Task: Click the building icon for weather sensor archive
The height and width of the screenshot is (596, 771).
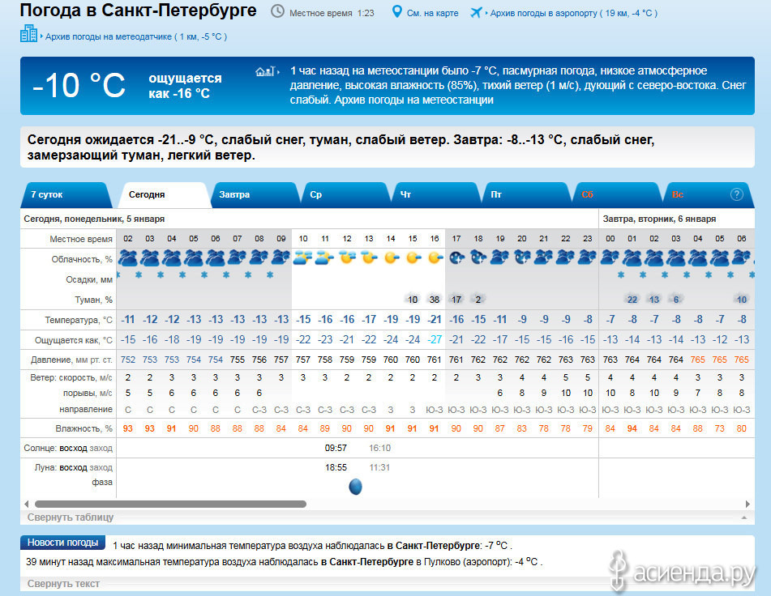Action: (x=29, y=34)
